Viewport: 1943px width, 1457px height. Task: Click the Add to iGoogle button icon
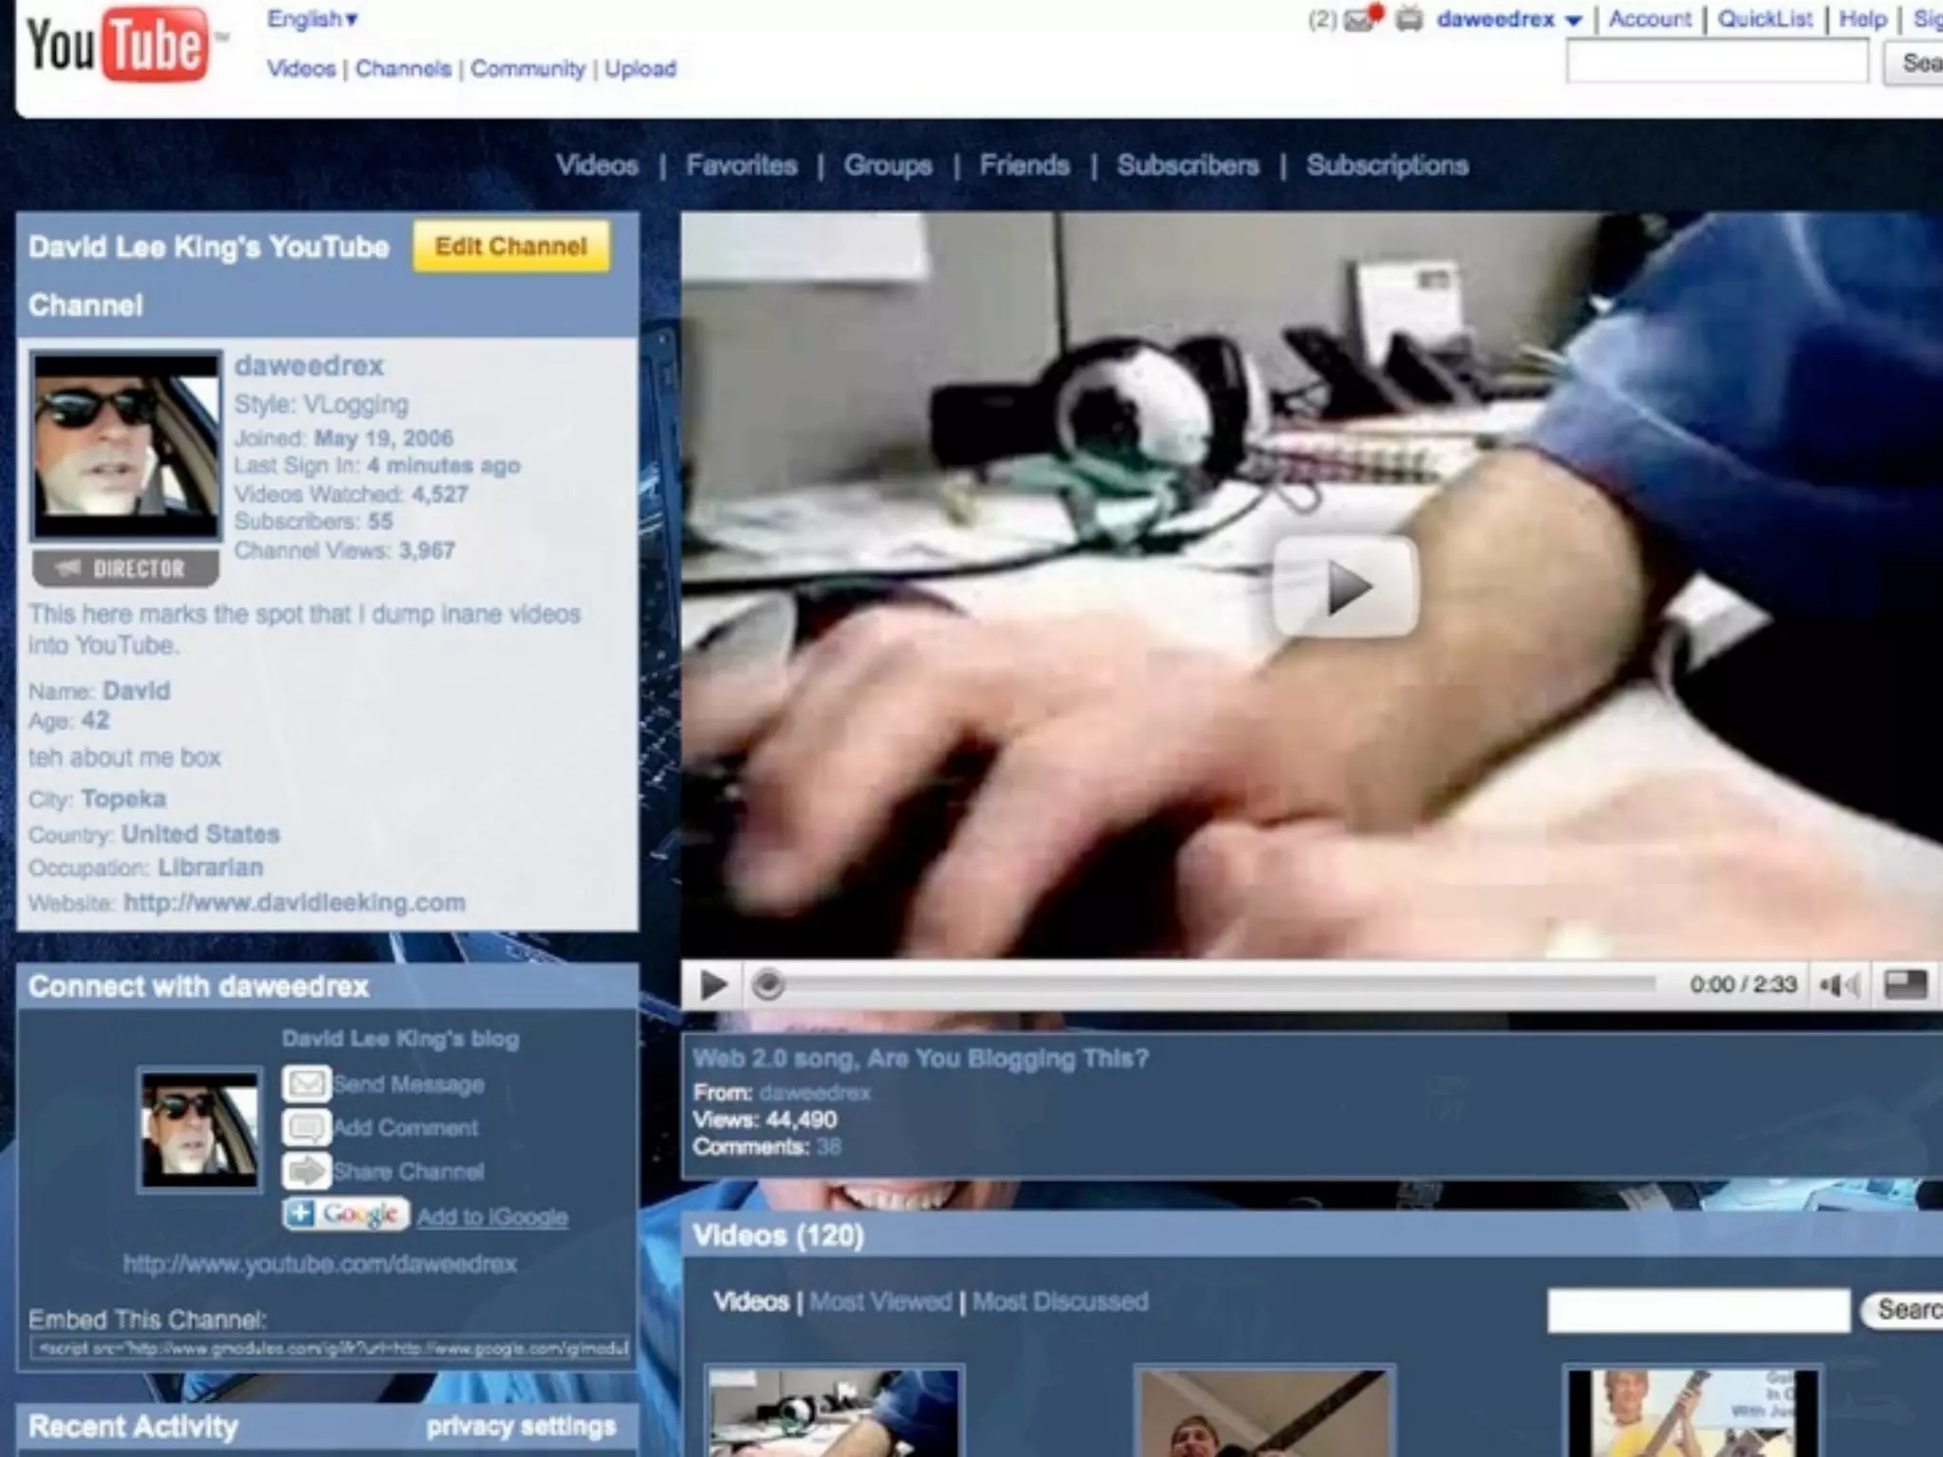click(346, 1214)
